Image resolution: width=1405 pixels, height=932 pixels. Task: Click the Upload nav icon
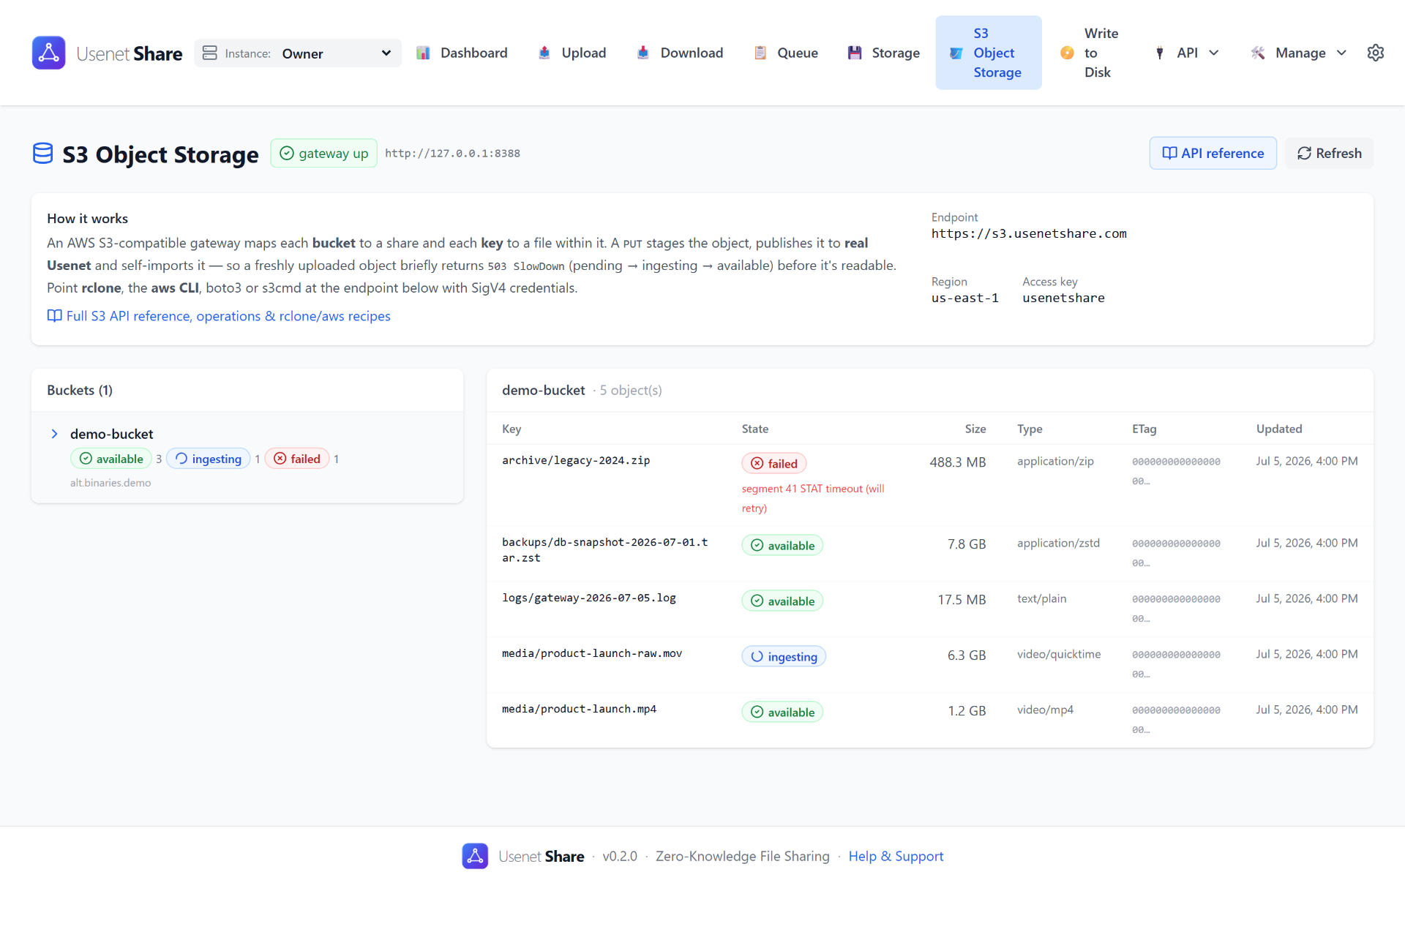point(544,53)
